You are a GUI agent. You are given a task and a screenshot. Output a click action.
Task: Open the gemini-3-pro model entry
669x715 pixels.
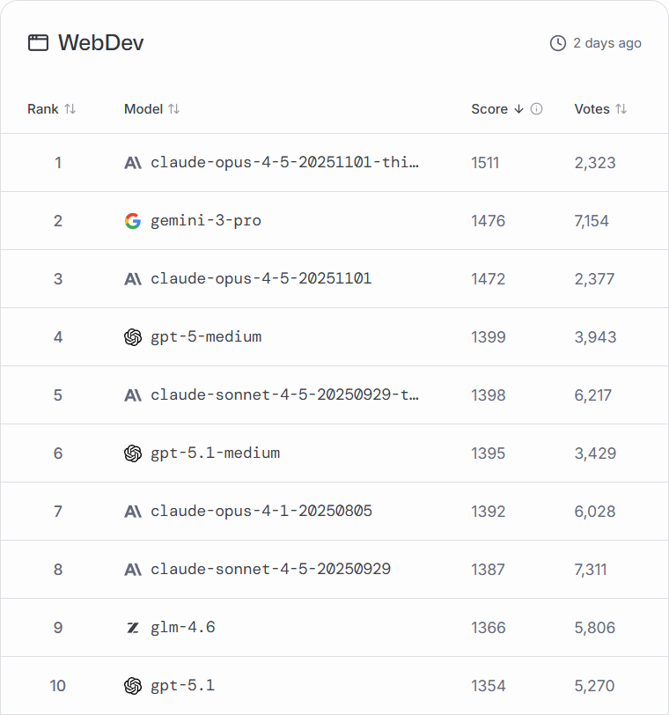206,221
